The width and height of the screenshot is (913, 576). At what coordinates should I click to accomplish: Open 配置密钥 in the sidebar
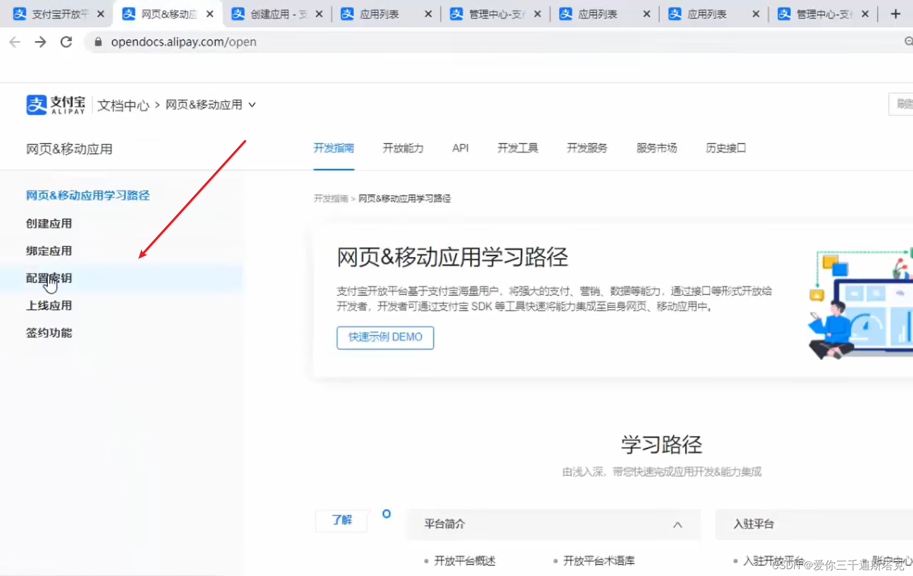(x=49, y=278)
